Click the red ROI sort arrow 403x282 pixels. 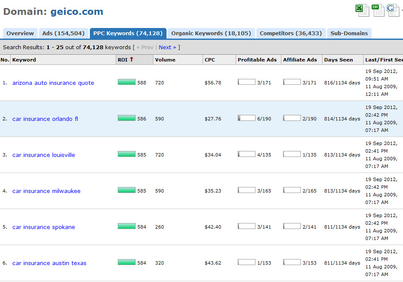coord(132,59)
